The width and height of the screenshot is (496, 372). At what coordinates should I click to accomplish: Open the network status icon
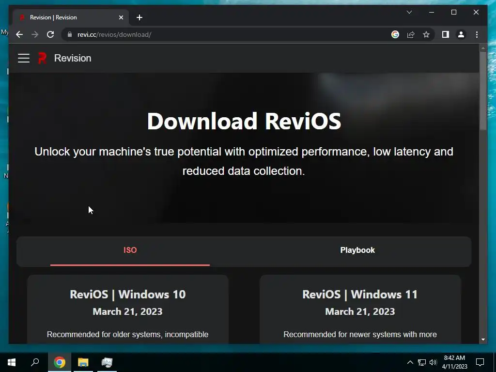point(422,362)
